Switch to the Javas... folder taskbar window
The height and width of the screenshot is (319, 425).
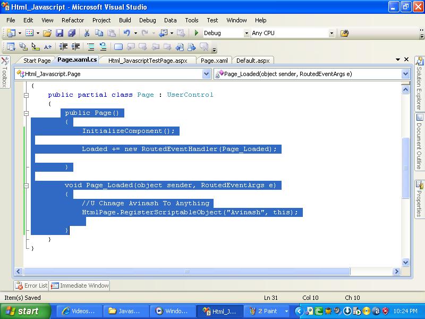[126, 311]
